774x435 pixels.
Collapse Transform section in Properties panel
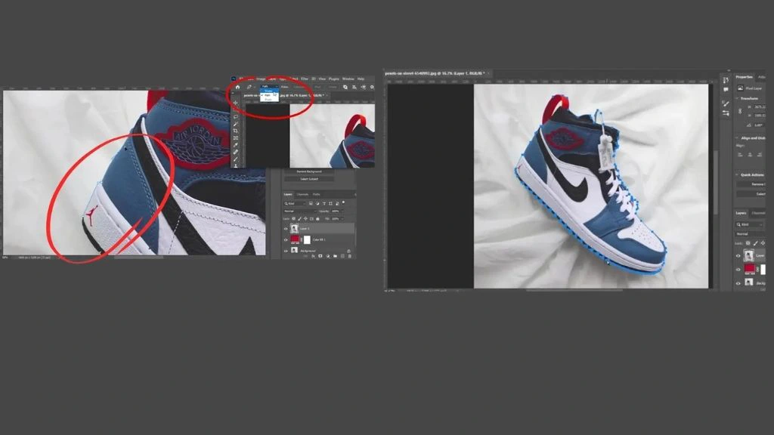pyautogui.click(x=737, y=98)
